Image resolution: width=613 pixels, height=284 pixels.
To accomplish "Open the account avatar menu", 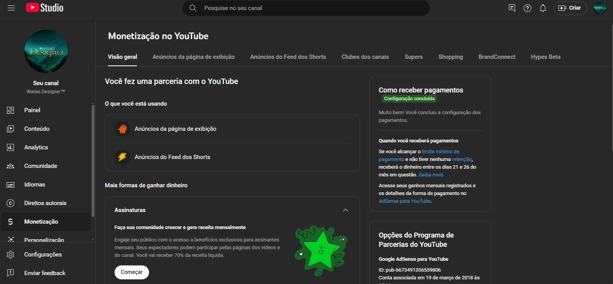I will [600, 8].
